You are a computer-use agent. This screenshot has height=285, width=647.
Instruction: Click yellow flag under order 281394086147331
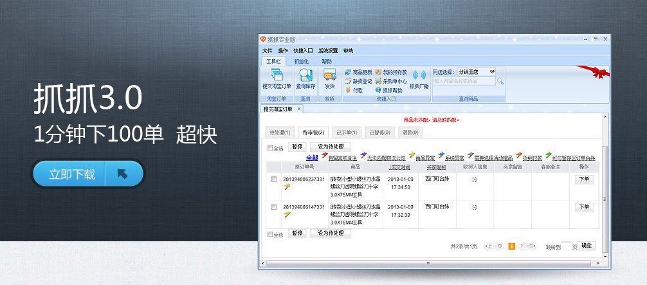click(x=287, y=214)
